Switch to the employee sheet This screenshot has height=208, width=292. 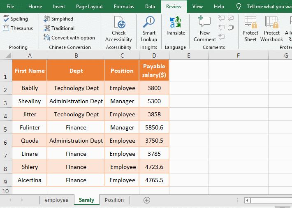pos(56,200)
